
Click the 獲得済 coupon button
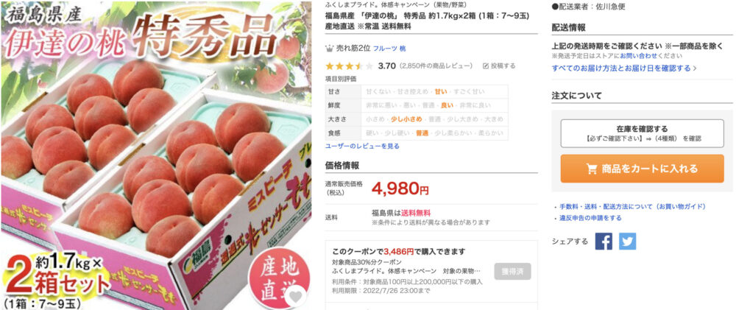pyautogui.click(x=512, y=271)
